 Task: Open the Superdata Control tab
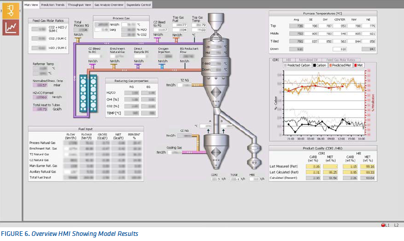point(138,5)
